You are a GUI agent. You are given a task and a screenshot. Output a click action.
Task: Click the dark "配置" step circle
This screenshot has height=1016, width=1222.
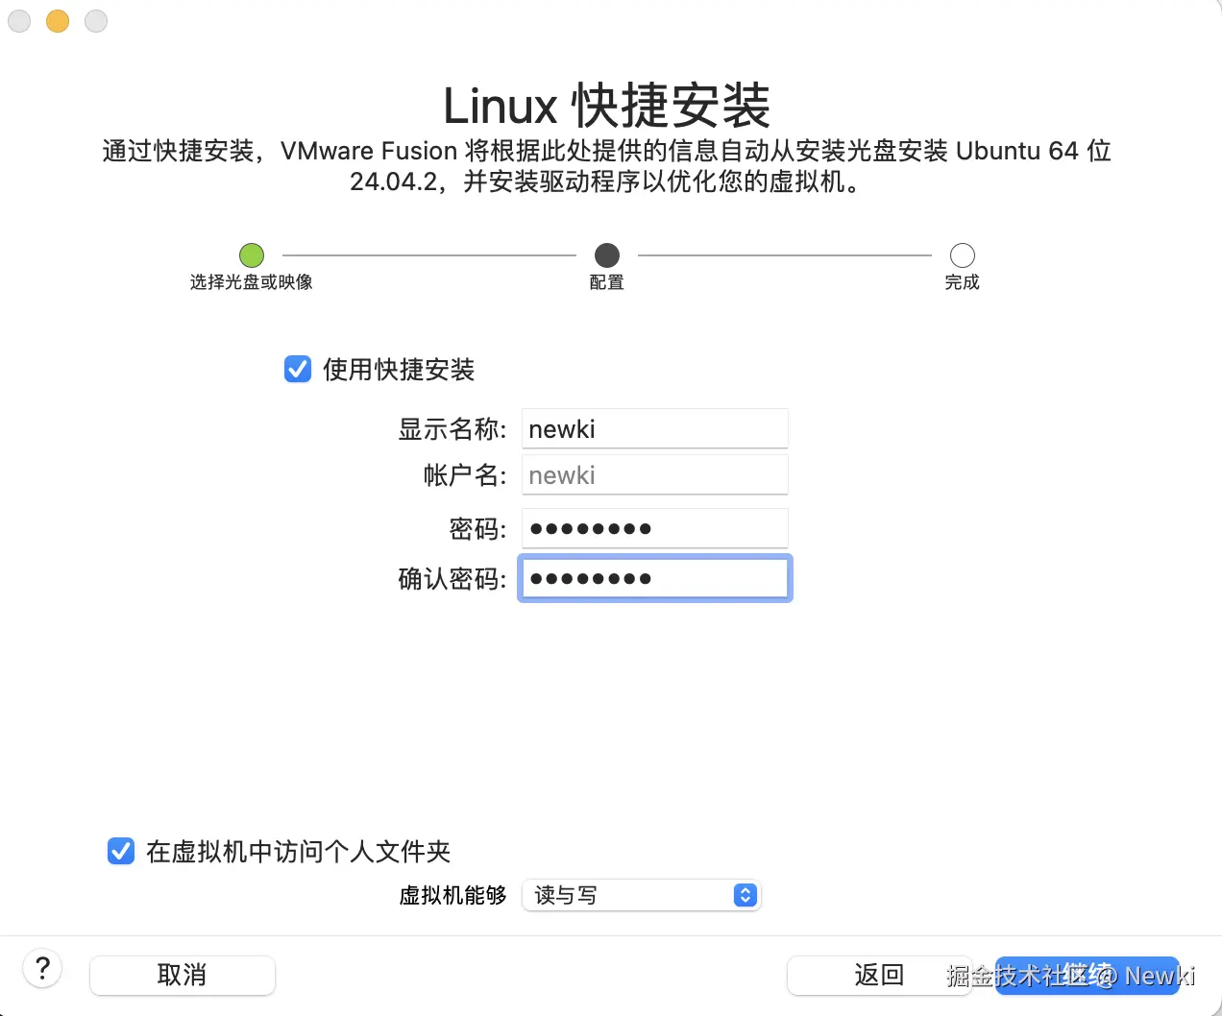tap(607, 255)
